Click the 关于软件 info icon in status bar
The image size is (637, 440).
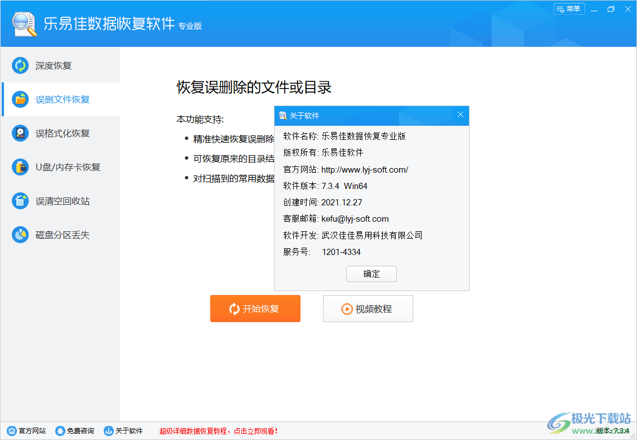pos(109,430)
